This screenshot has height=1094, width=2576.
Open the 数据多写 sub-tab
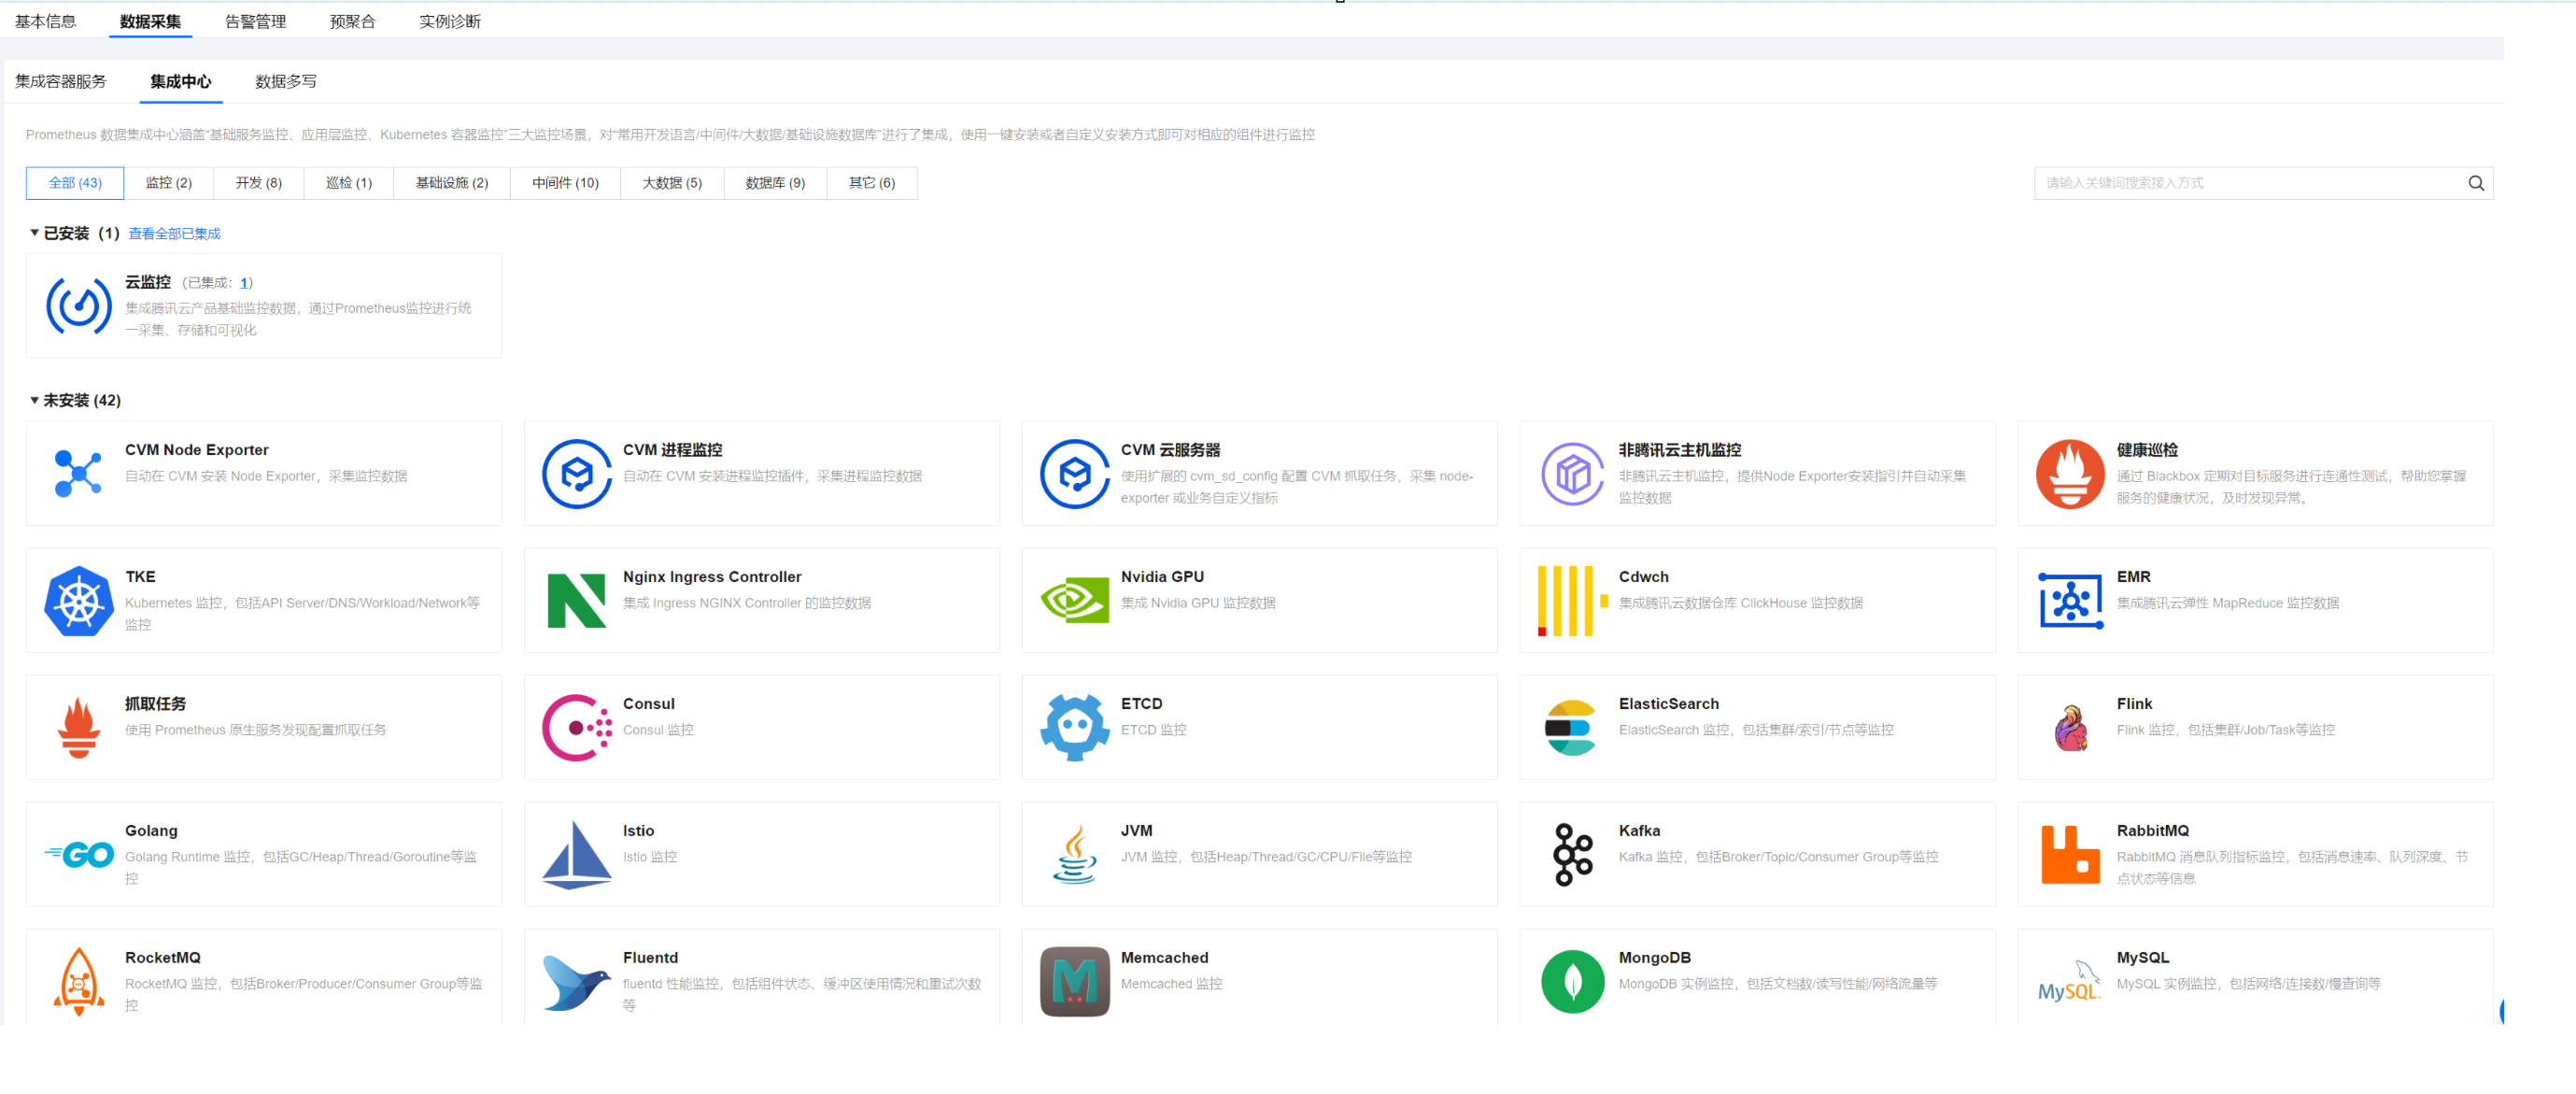pyautogui.click(x=285, y=82)
